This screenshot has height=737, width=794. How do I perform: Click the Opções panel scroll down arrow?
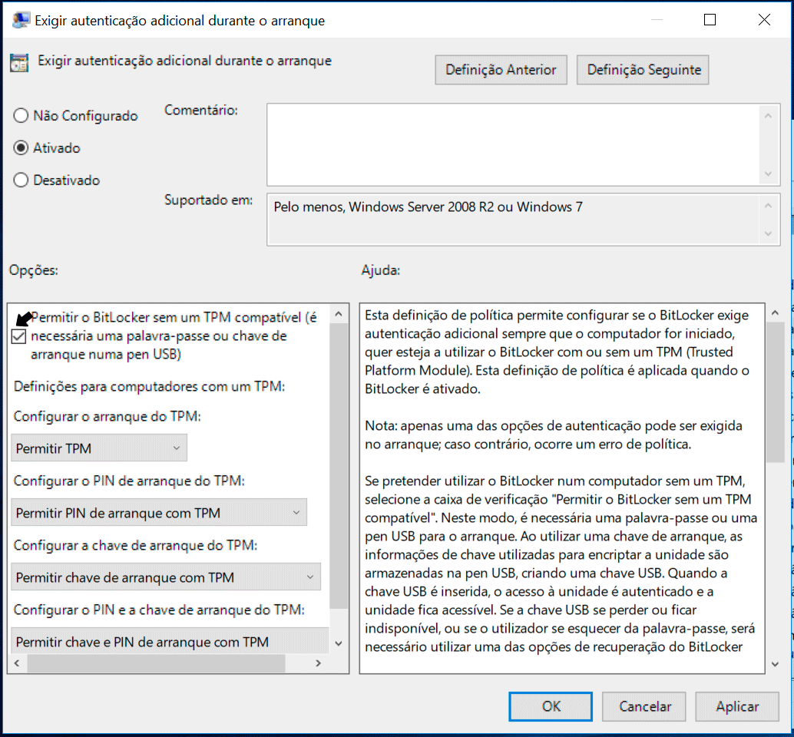pos(339,643)
